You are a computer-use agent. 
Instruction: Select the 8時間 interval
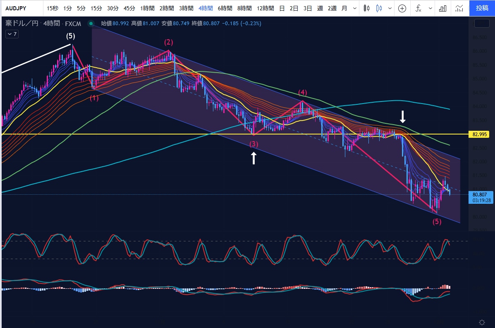(x=245, y=8)
